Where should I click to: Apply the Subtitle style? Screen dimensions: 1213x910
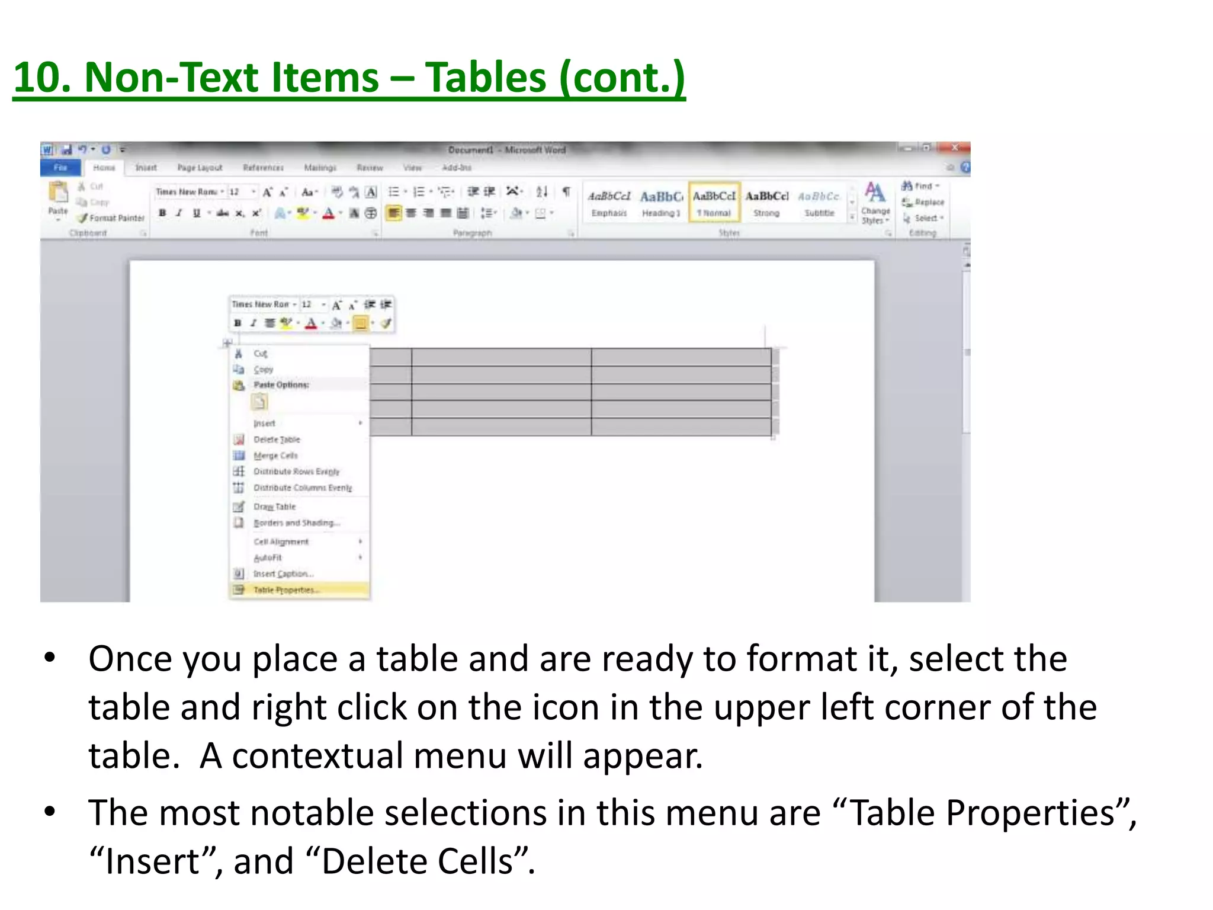819,203
